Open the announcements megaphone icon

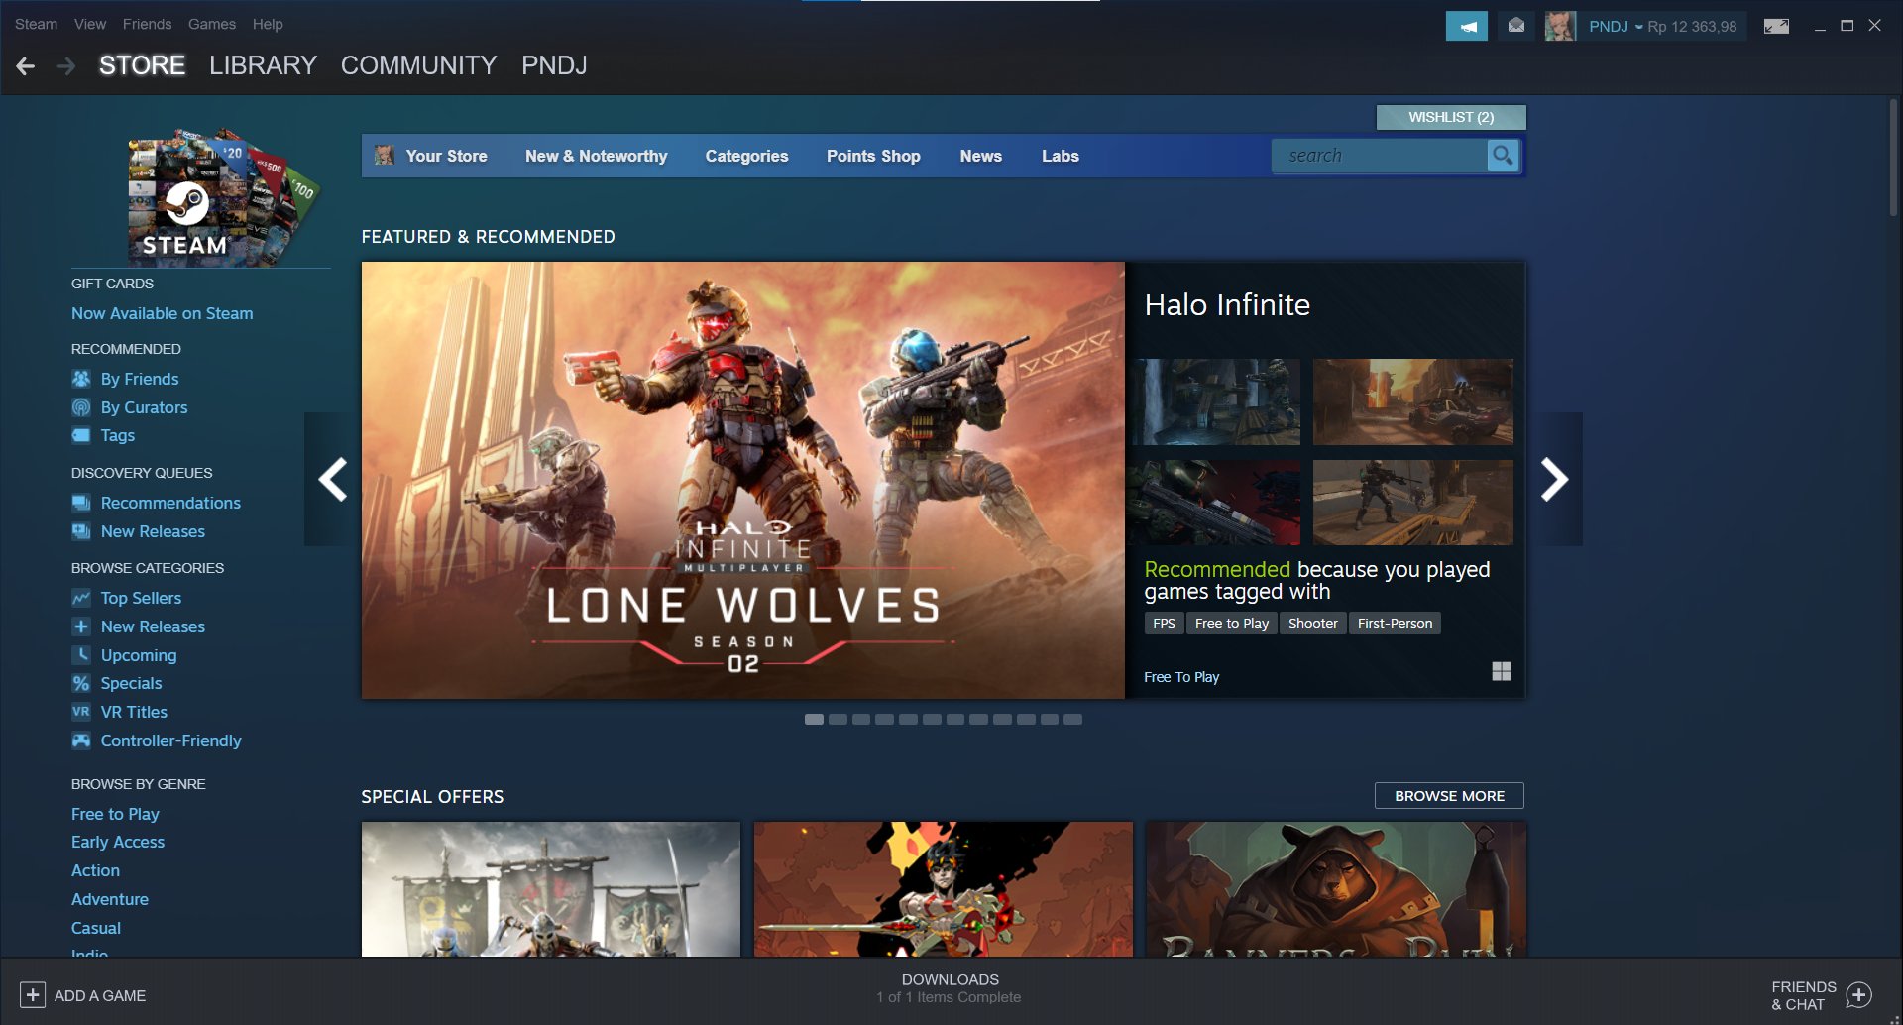[1467, 26]
